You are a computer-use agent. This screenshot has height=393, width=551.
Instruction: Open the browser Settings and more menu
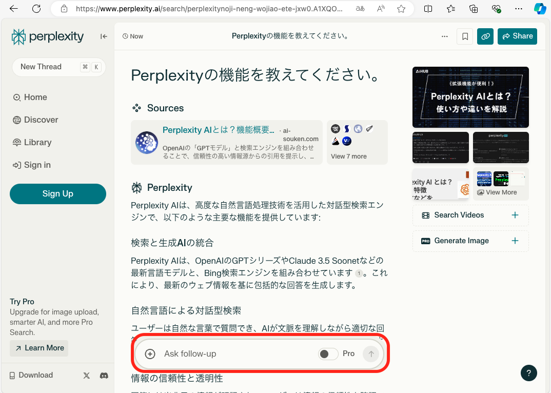pos(519,9)
